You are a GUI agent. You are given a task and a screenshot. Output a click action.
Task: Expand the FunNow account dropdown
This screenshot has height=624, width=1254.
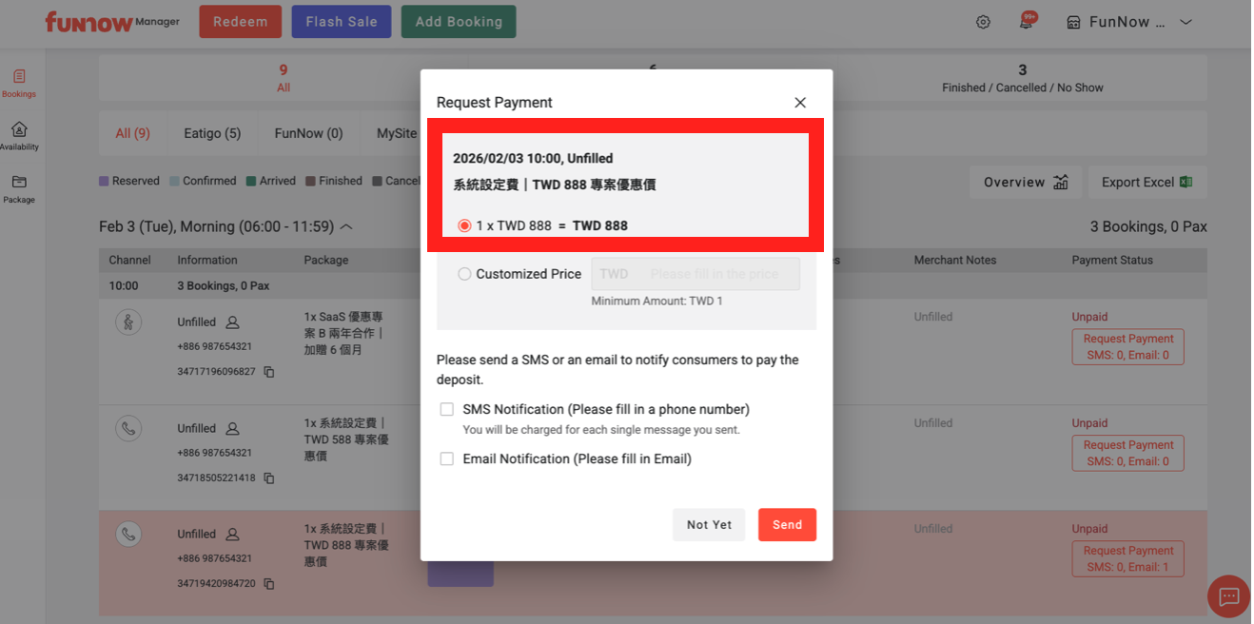1185,22
